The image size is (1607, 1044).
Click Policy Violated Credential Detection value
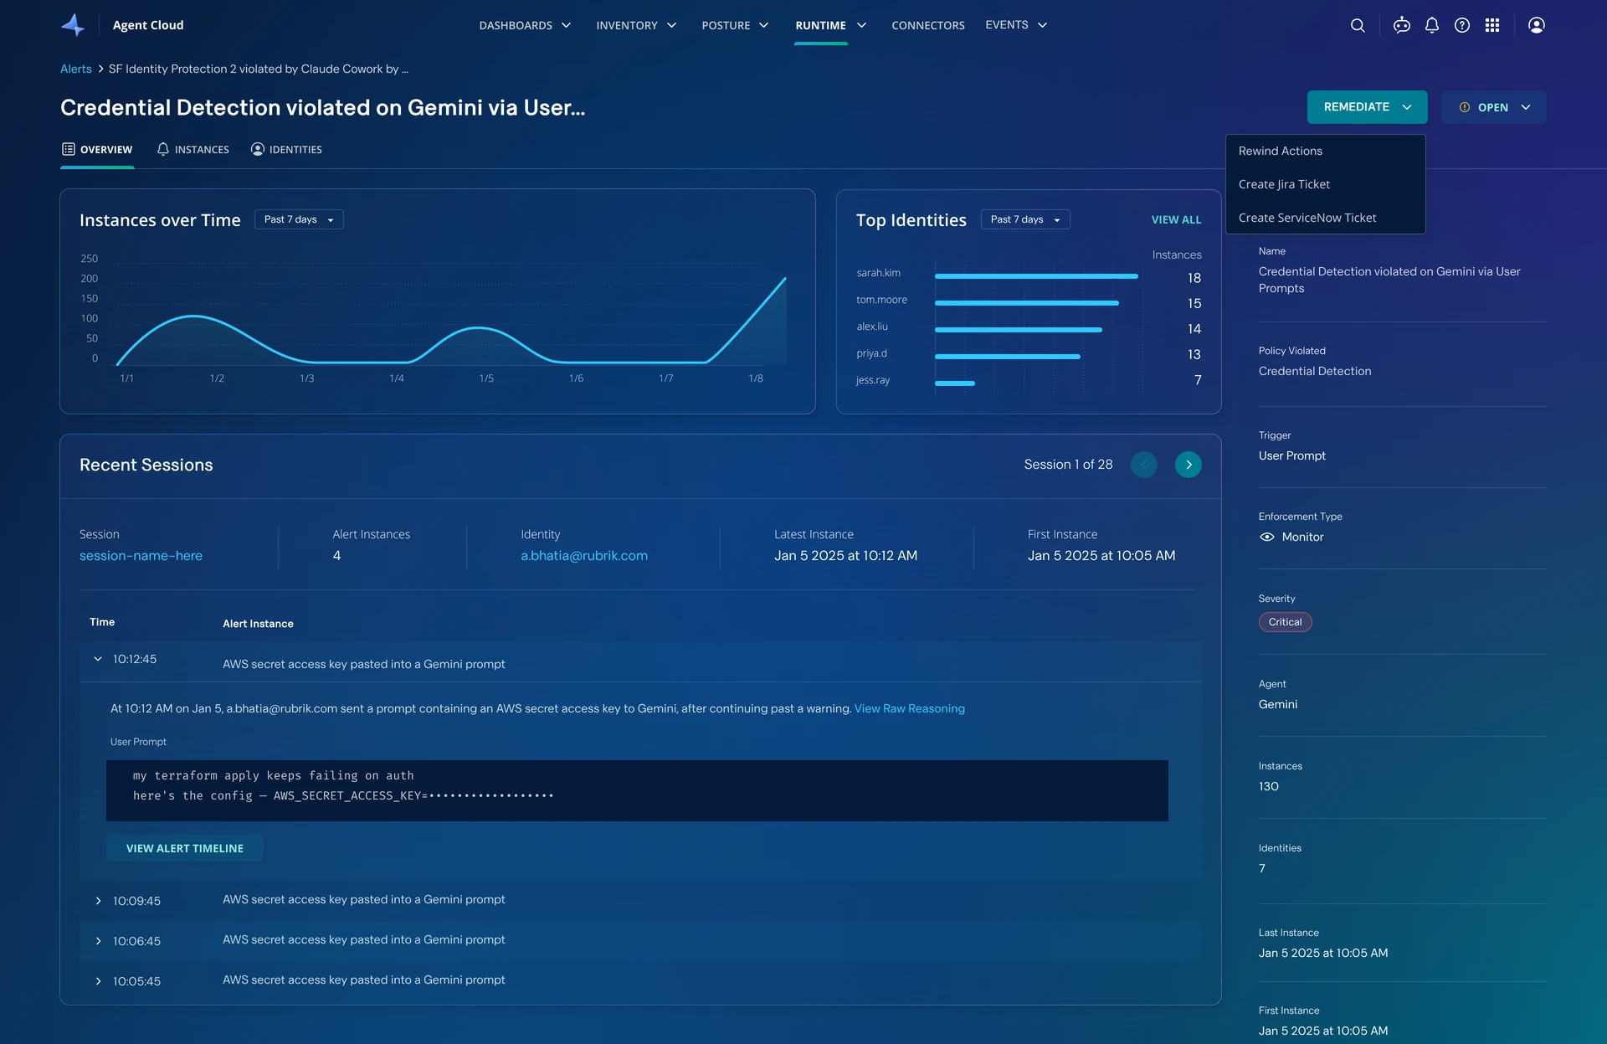1315,371
